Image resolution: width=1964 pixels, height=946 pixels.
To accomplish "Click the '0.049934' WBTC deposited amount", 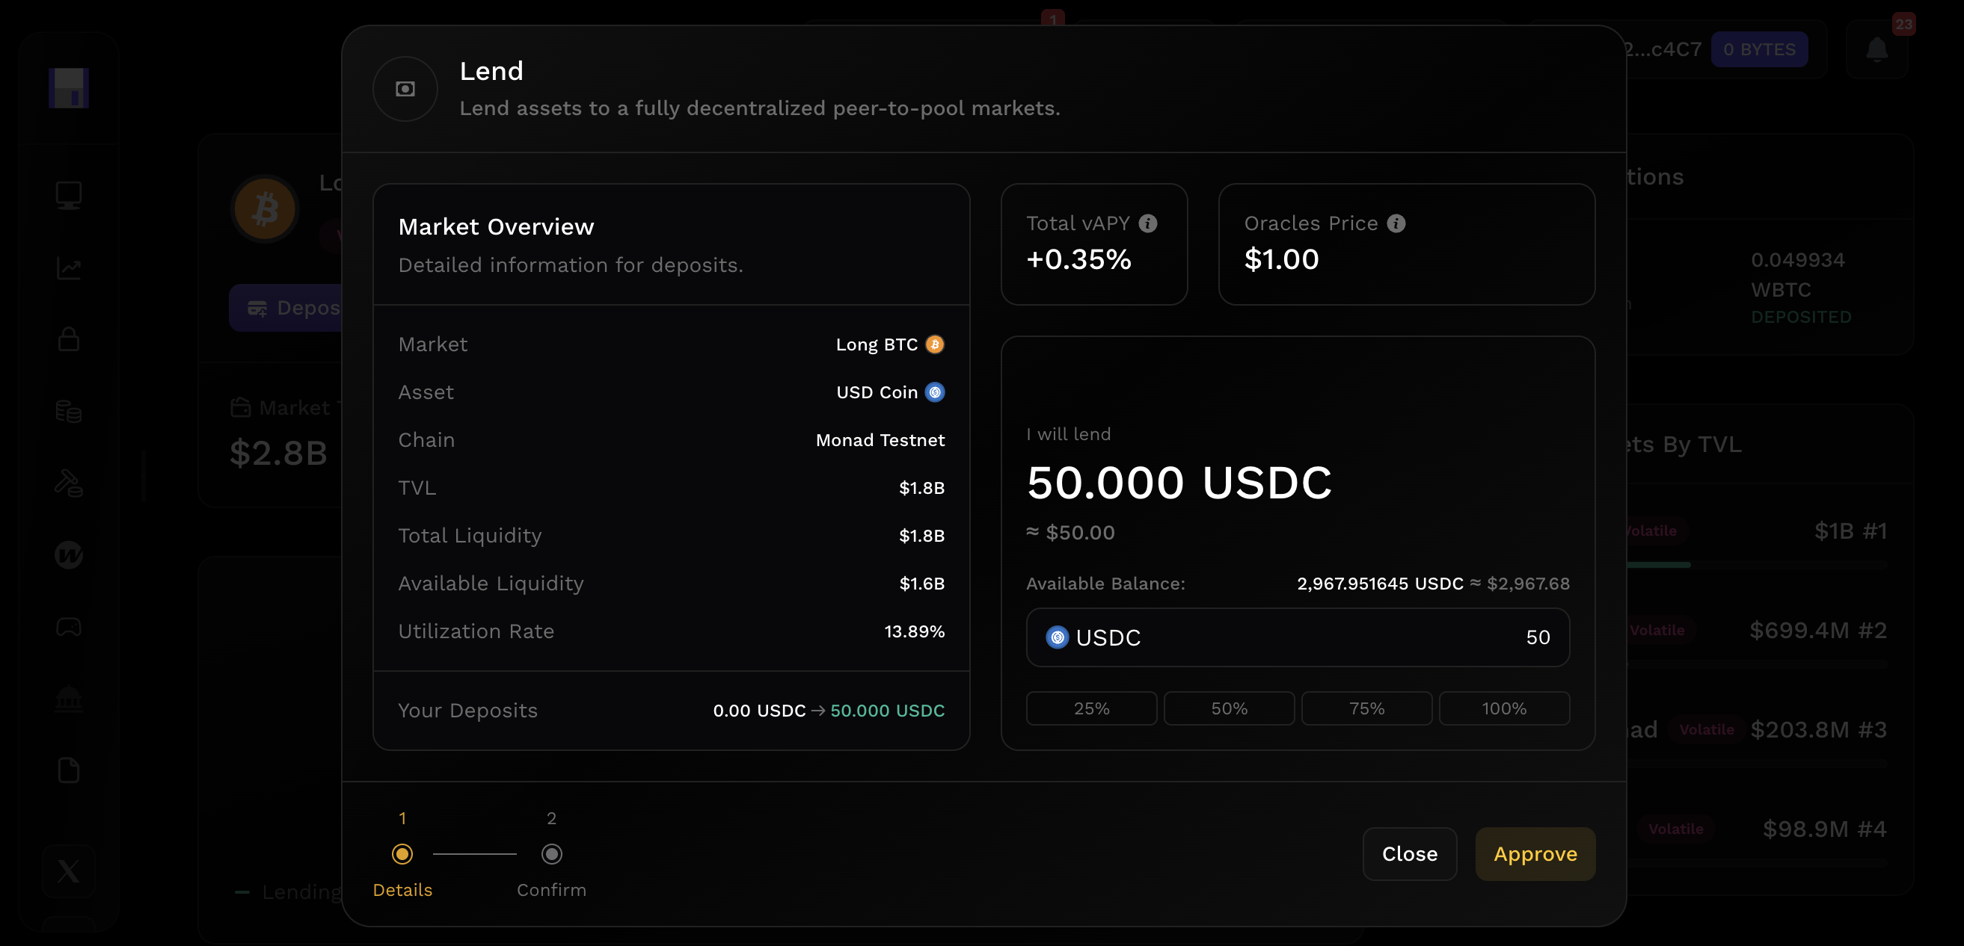I will [1798, 261].
